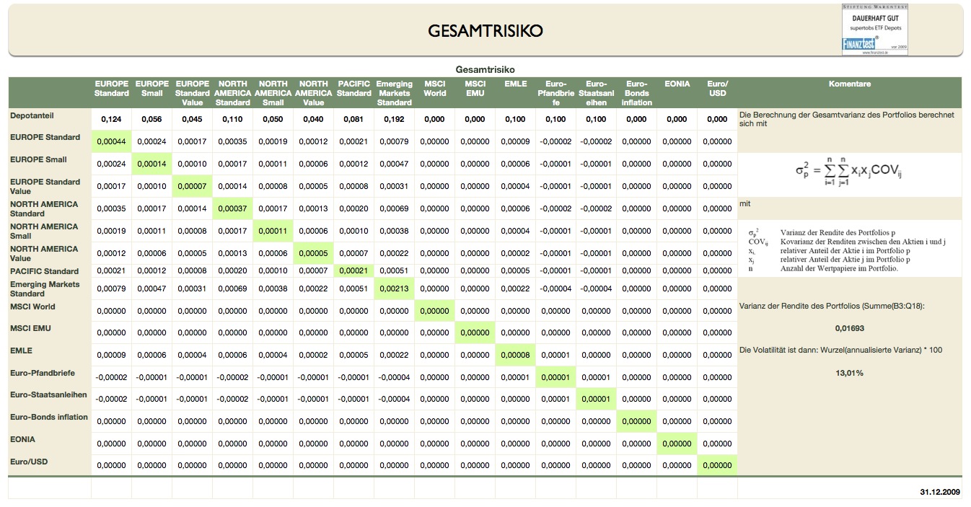Click the green diagonal cell 0,00008

515,355
